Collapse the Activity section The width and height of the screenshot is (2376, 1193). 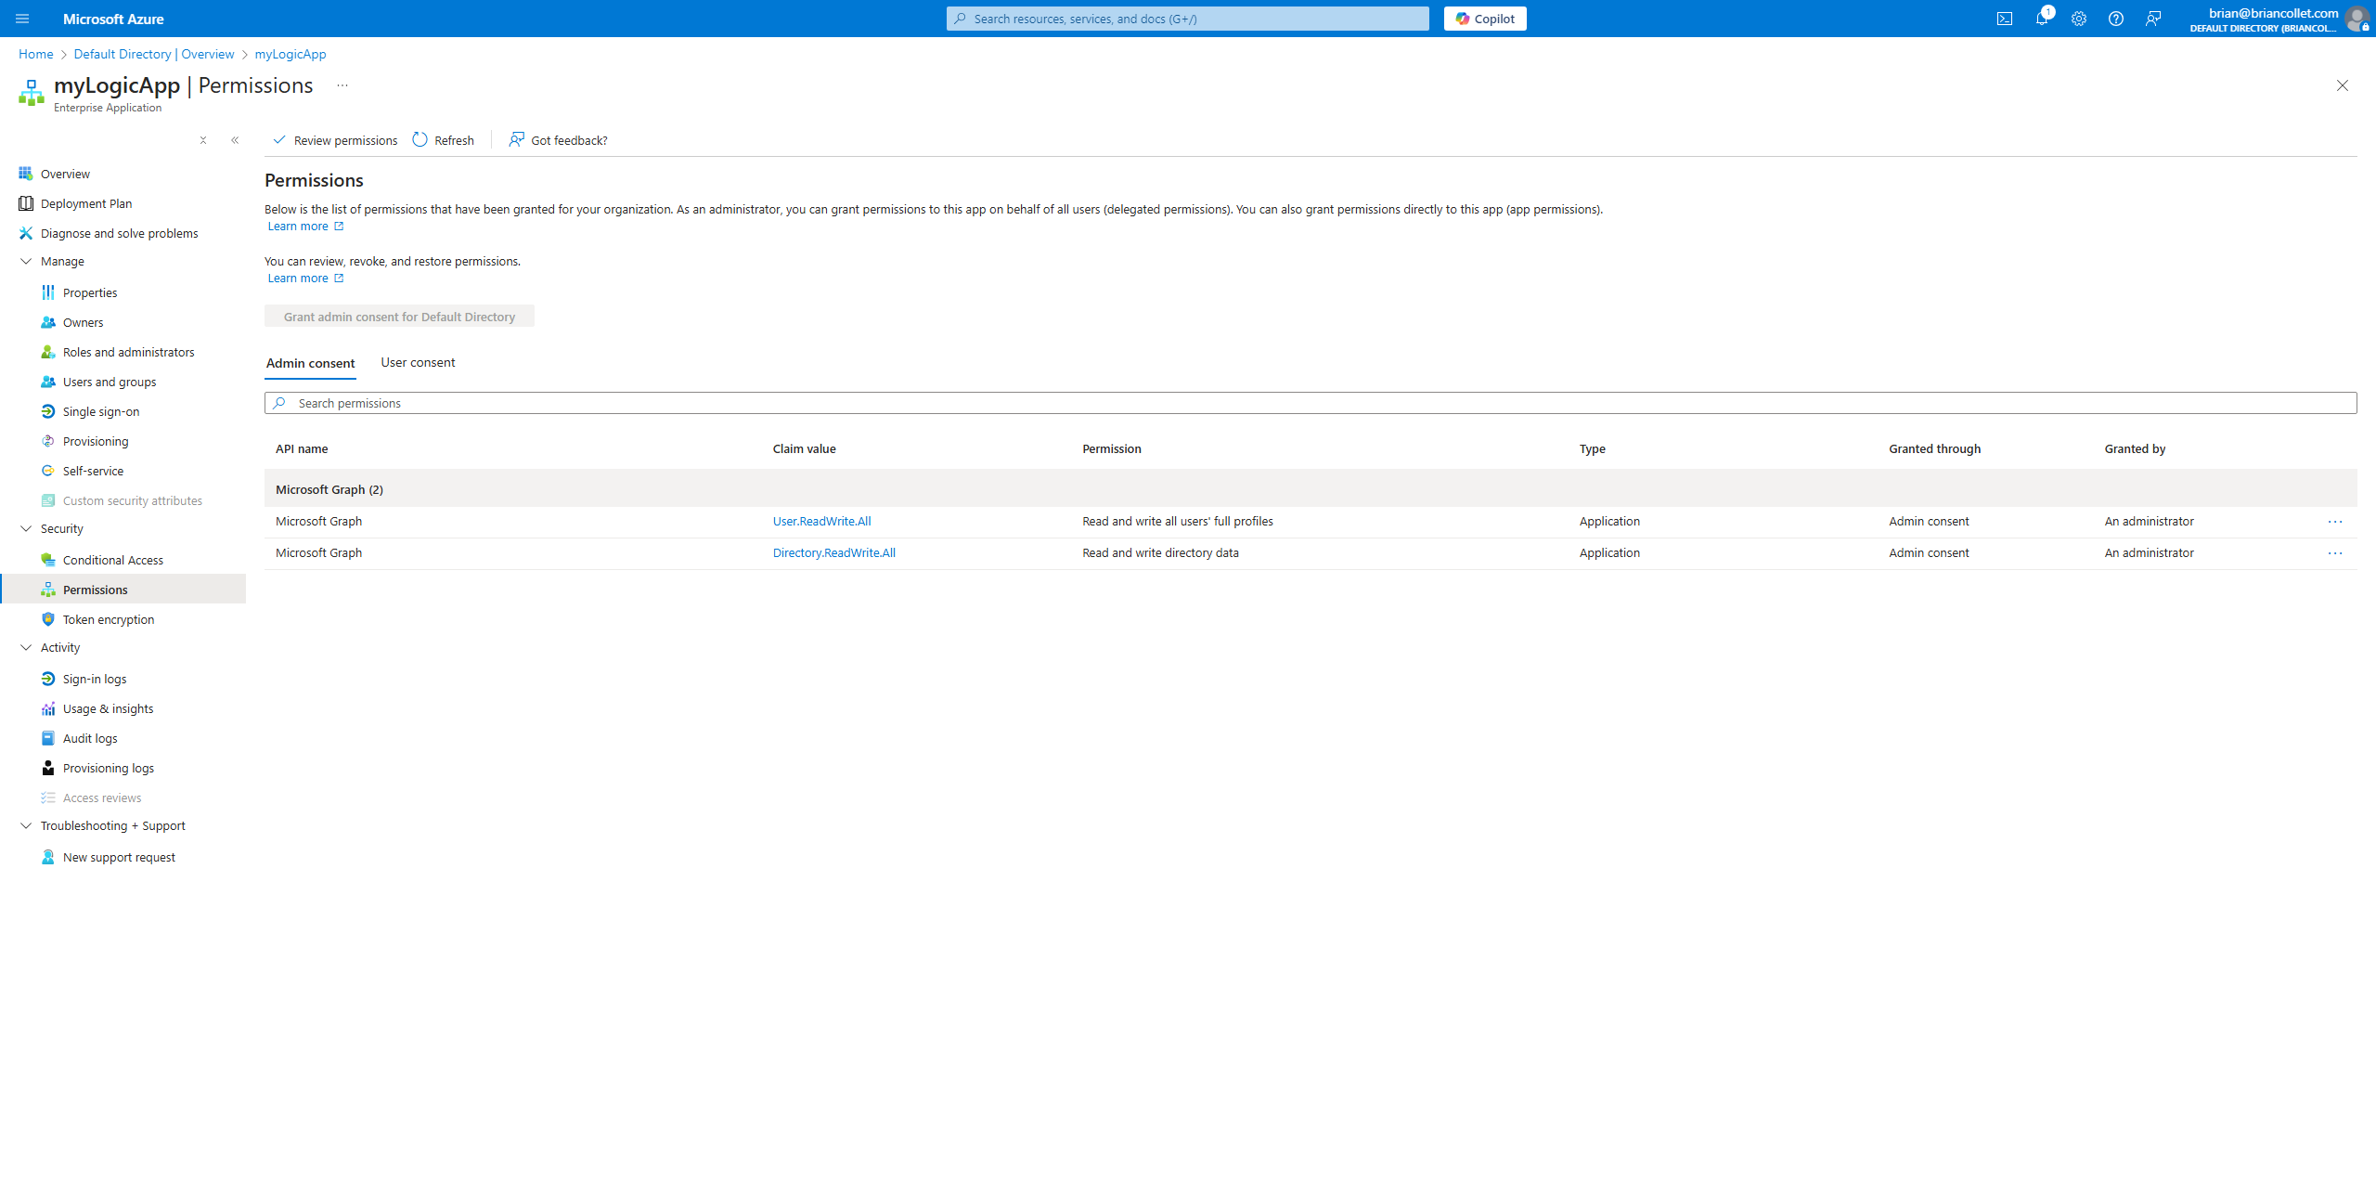(26, 647)
